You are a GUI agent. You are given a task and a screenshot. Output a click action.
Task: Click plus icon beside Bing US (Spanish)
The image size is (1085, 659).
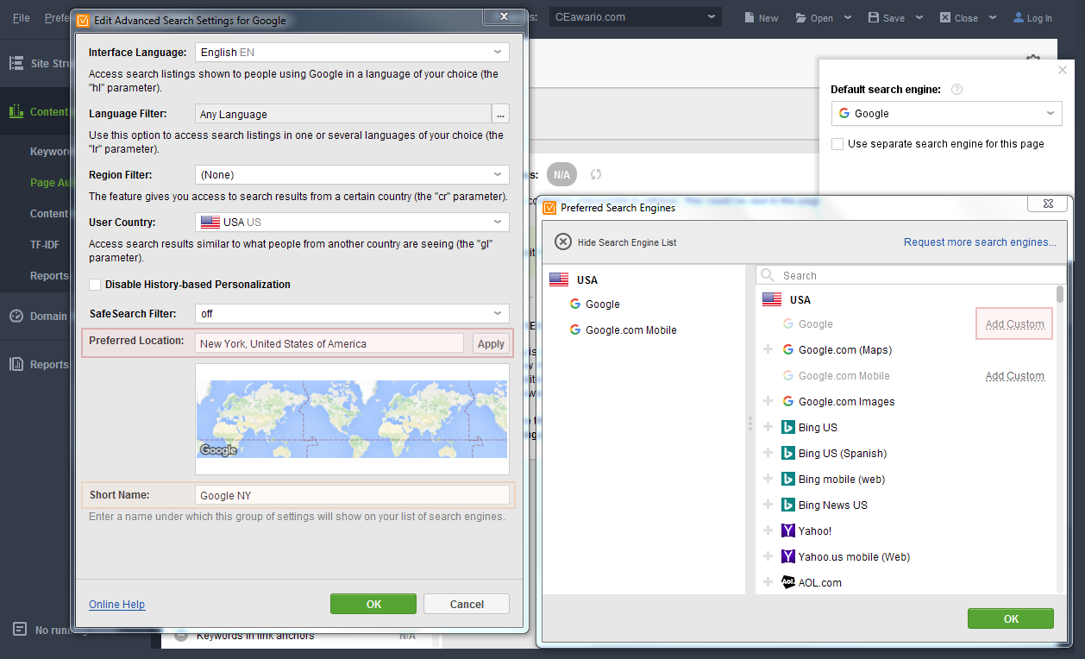(x=768, y=453)
